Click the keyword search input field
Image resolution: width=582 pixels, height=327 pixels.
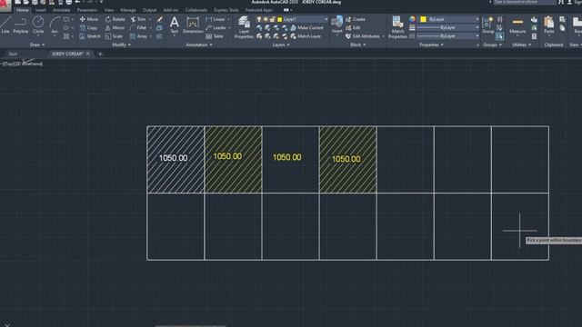(x=525, y=2)
